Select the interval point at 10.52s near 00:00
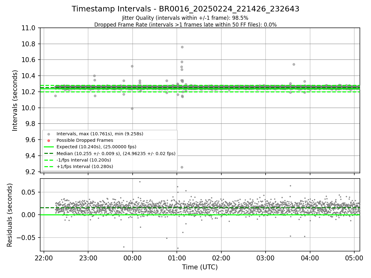 coord(132,66)
